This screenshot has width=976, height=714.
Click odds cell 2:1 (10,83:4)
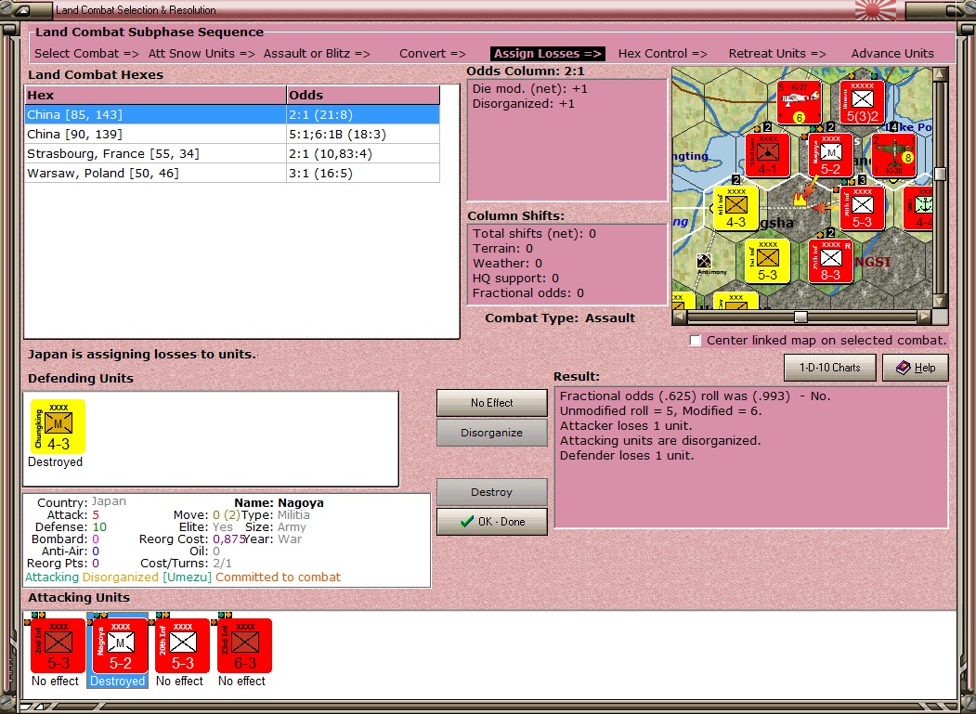click(363, 154)
